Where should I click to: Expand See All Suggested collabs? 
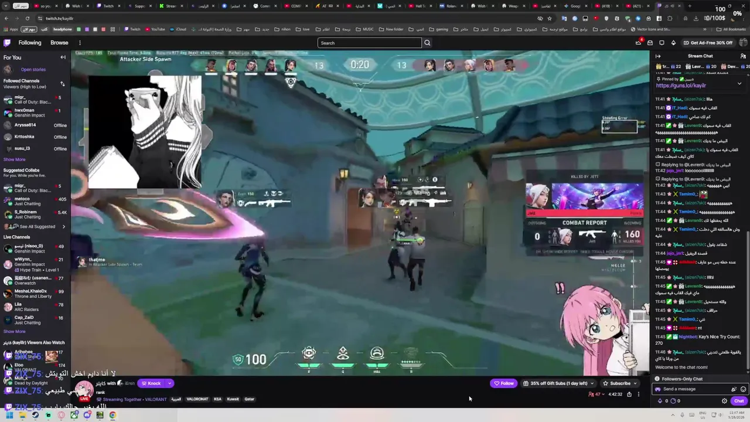(36, 226)
